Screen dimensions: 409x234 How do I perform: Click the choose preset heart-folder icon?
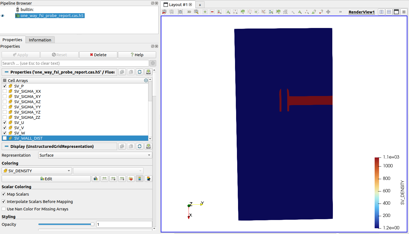pyautogui.click(x=131, y=179)
